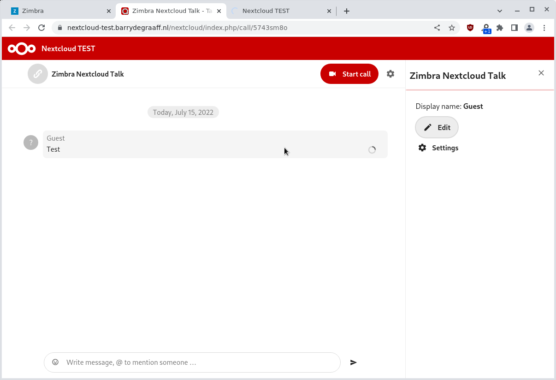The width and height of the screenshot is (556, 380).
Task: Click 'Display name: Guest' text
Action: pos(450,106)
